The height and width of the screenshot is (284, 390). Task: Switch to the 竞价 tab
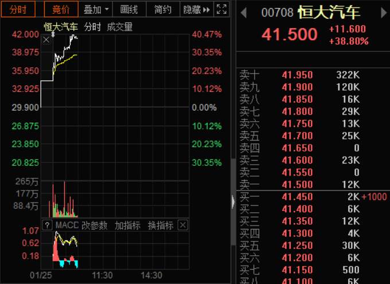61,9
